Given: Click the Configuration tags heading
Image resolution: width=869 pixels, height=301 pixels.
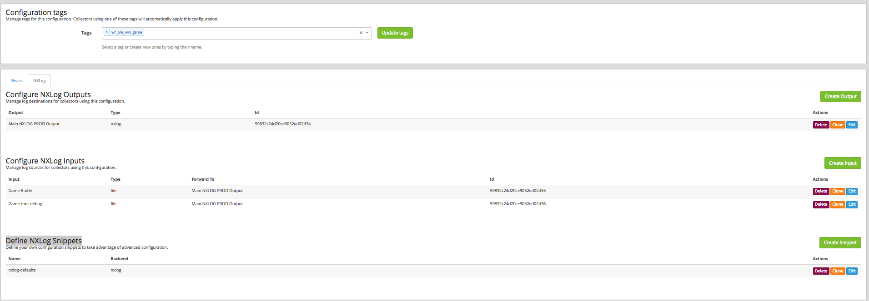Looking at the screenshot, I should click(36, 12).
